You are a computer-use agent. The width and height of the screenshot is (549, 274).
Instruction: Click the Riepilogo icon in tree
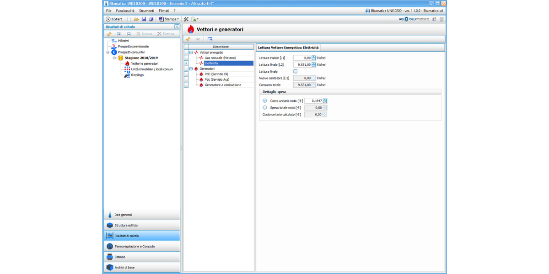(127, 75)
